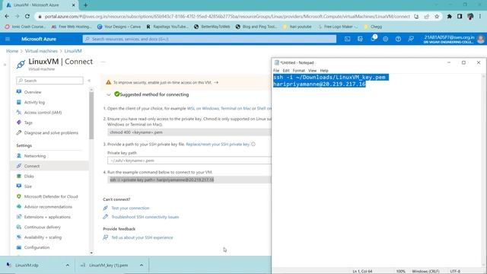Collapse the sidebar with double chevron

(89, 81)
